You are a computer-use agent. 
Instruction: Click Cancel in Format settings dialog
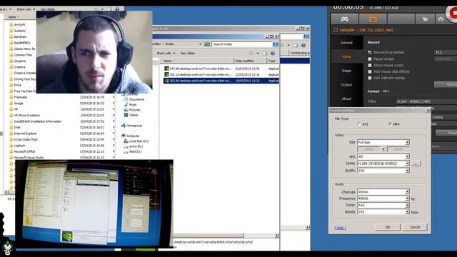[415, 227]
